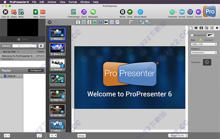Open the build-in animation inspector tab
Viewport: 220px width, 139px height.
tap(212, 28)
